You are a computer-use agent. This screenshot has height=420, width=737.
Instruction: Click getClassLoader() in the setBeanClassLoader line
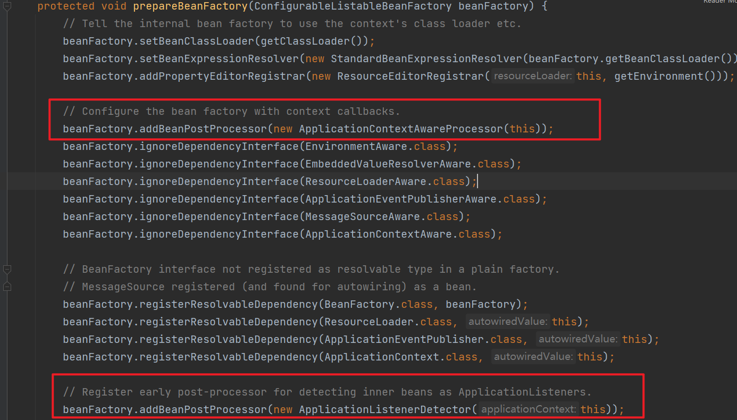coord(312,41)
